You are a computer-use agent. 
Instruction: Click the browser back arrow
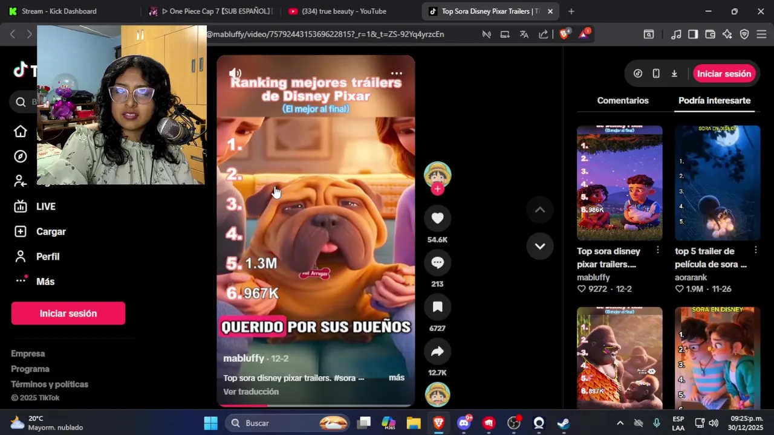pyautogui.click(x=12, y=34)
